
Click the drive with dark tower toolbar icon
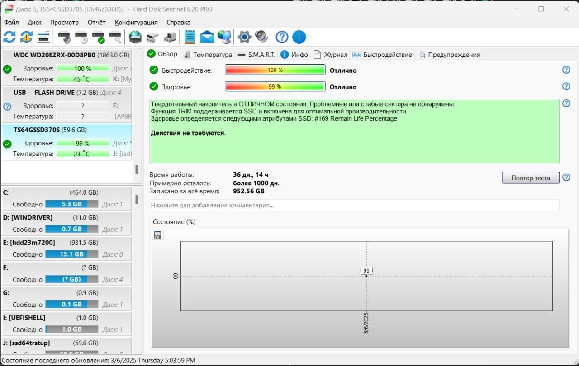[x=170, y=37]
